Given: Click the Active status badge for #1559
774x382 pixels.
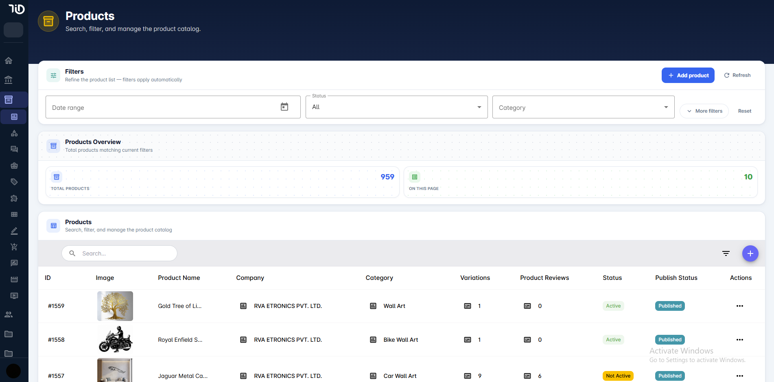Looking at the screenshot, I should pyautogui.click(x=613, y=306).
